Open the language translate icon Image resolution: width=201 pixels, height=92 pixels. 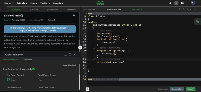[x=182, y=3]
